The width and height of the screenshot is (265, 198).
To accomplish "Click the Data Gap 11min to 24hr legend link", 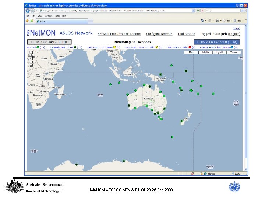I will coord(139,47).
